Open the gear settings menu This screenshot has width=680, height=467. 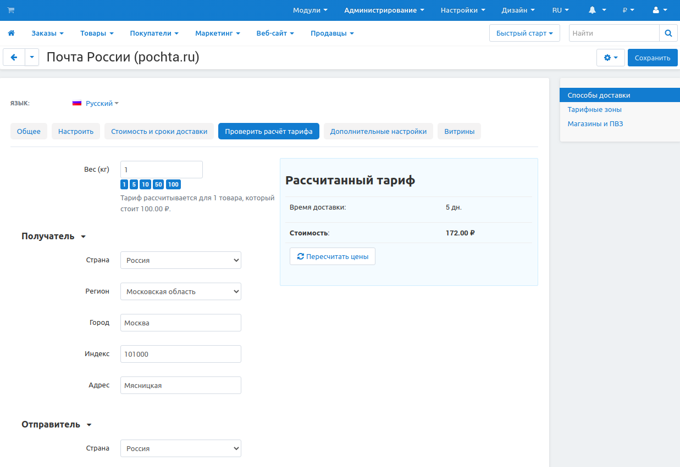(x=610, y=58)
